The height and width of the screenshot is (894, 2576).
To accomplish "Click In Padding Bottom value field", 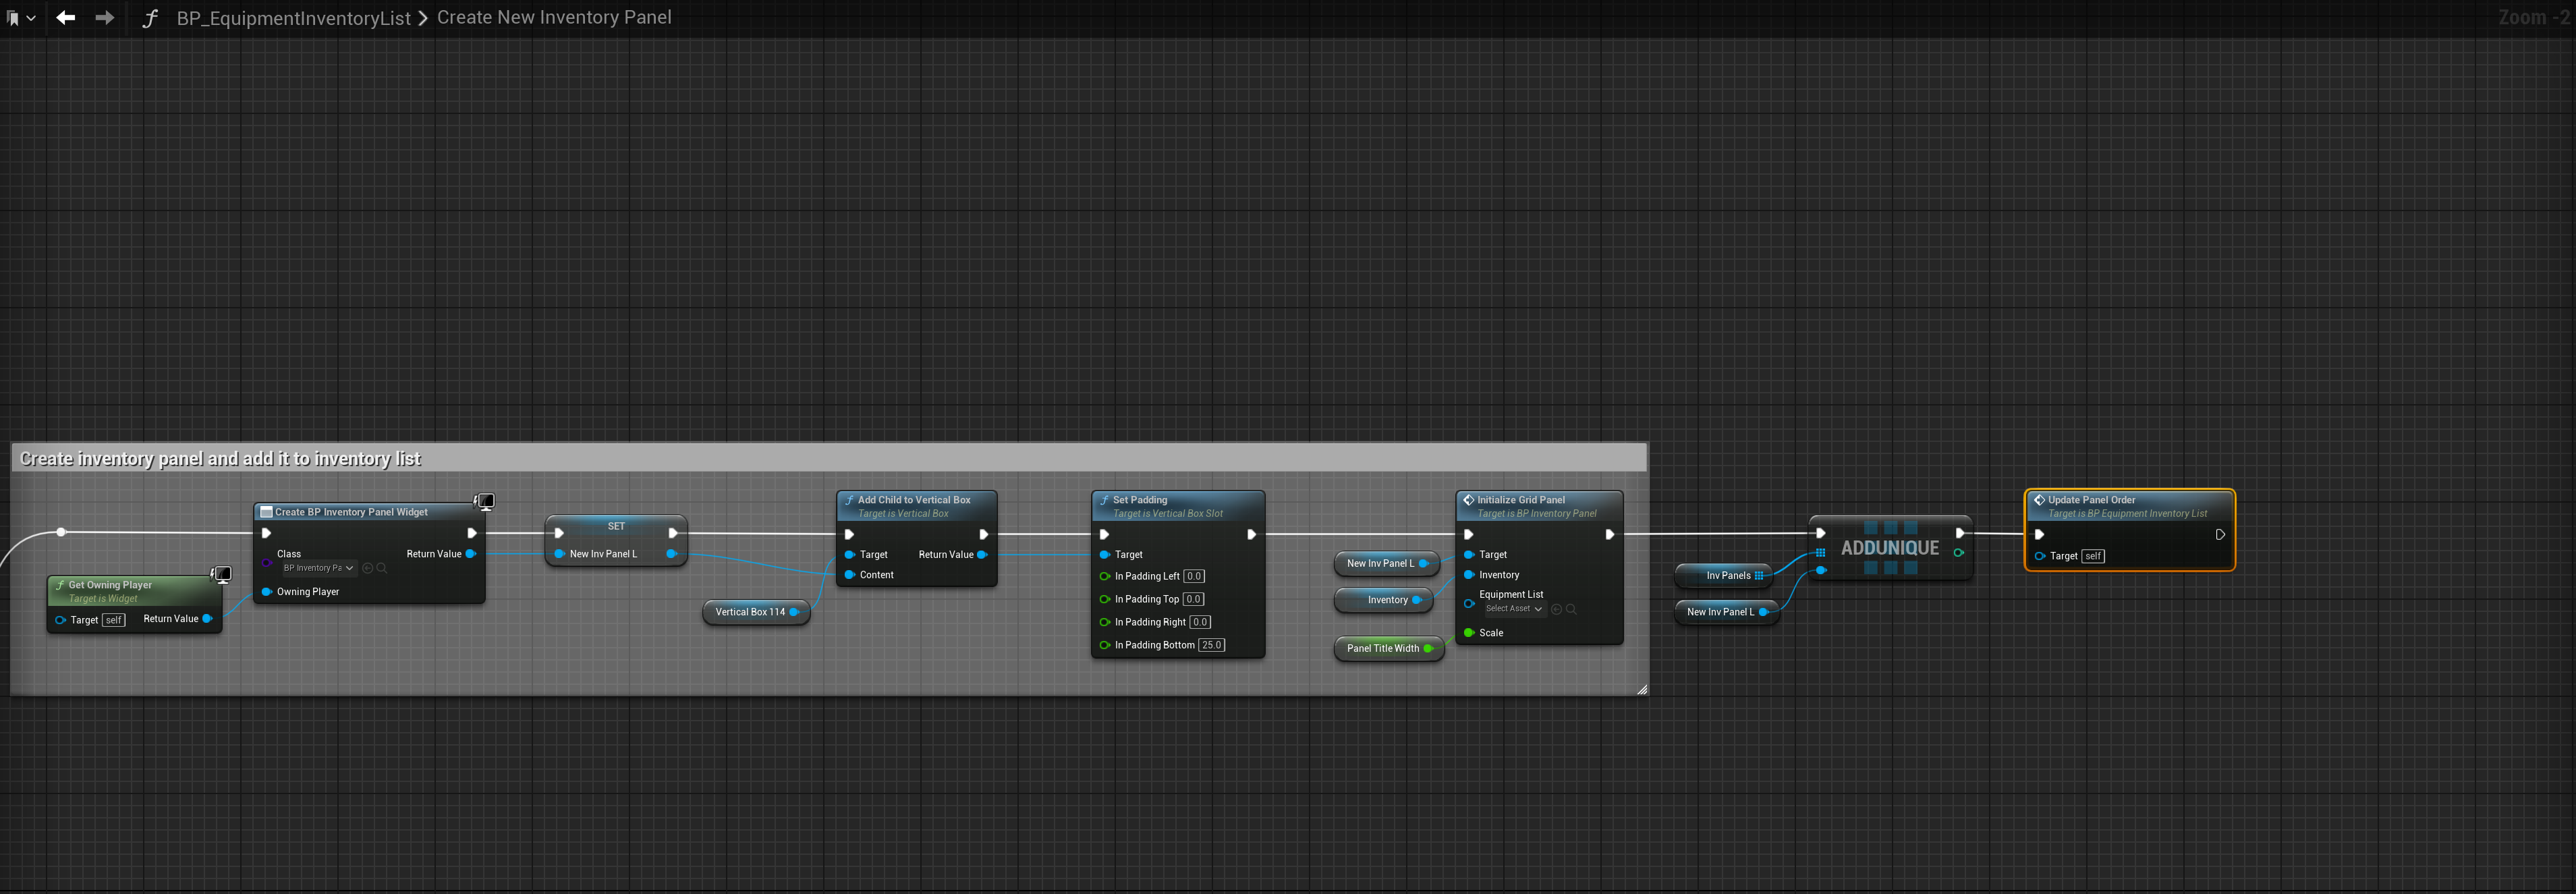I will [1211, 645].
